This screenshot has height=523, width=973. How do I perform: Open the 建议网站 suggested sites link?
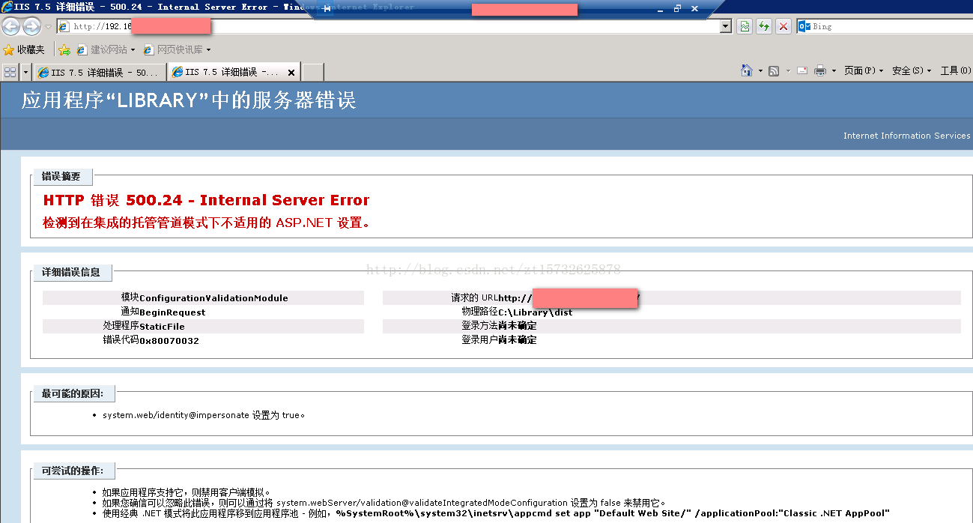tap(102, 49)
